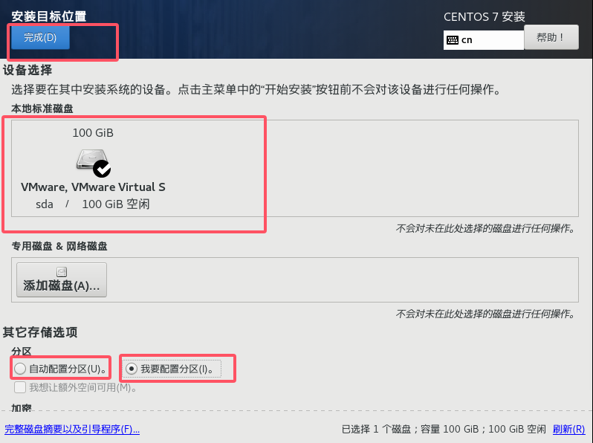Click the small disk icon on 添加磁盘 button
Screen dimensions: 593x443
tap(62, 271)
